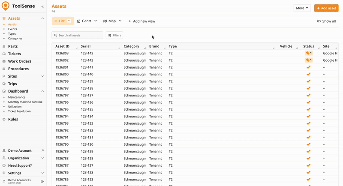This screenshot has width=343, height=186.
Task: Collapse sidebar with double-chevron icon
Action: click(x=42, y=6)
